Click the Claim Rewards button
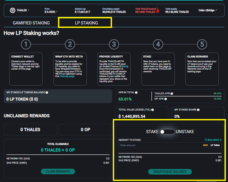228x182 pixels. coord(58,171)
